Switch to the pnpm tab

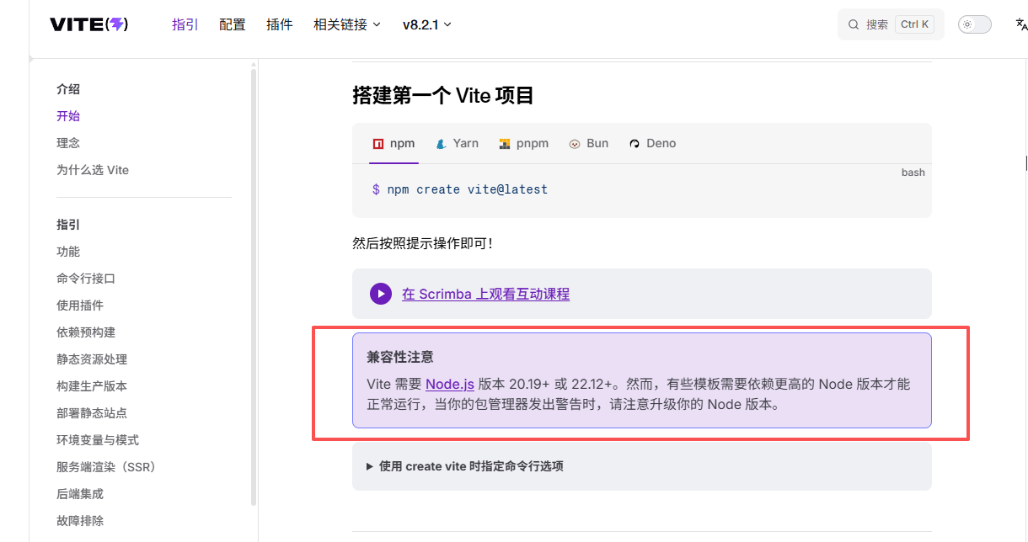[x=523, y=144]
